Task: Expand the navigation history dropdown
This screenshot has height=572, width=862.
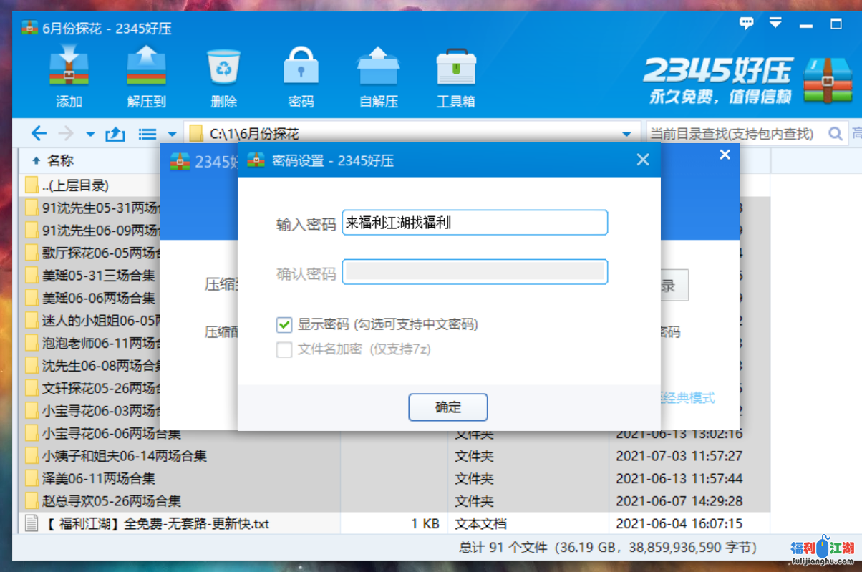Action: pyautogui.click(x=90, y=134)
